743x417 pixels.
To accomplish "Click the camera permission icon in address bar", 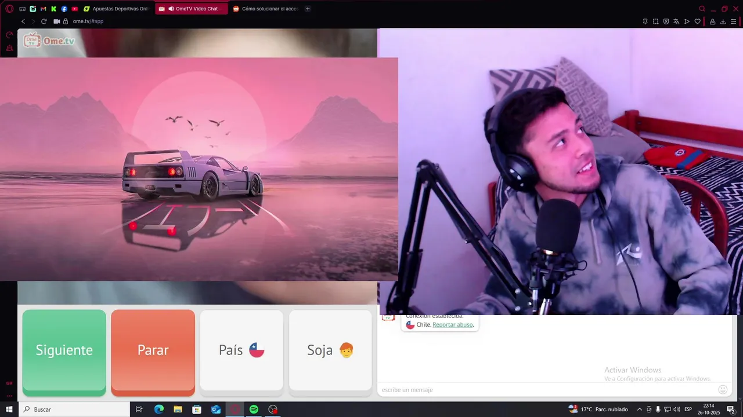I will pos(57,21).
